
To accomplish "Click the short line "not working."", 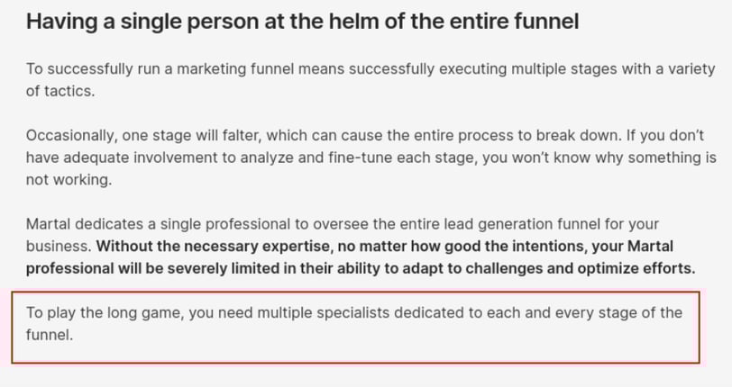I will (x=69, y=179).
